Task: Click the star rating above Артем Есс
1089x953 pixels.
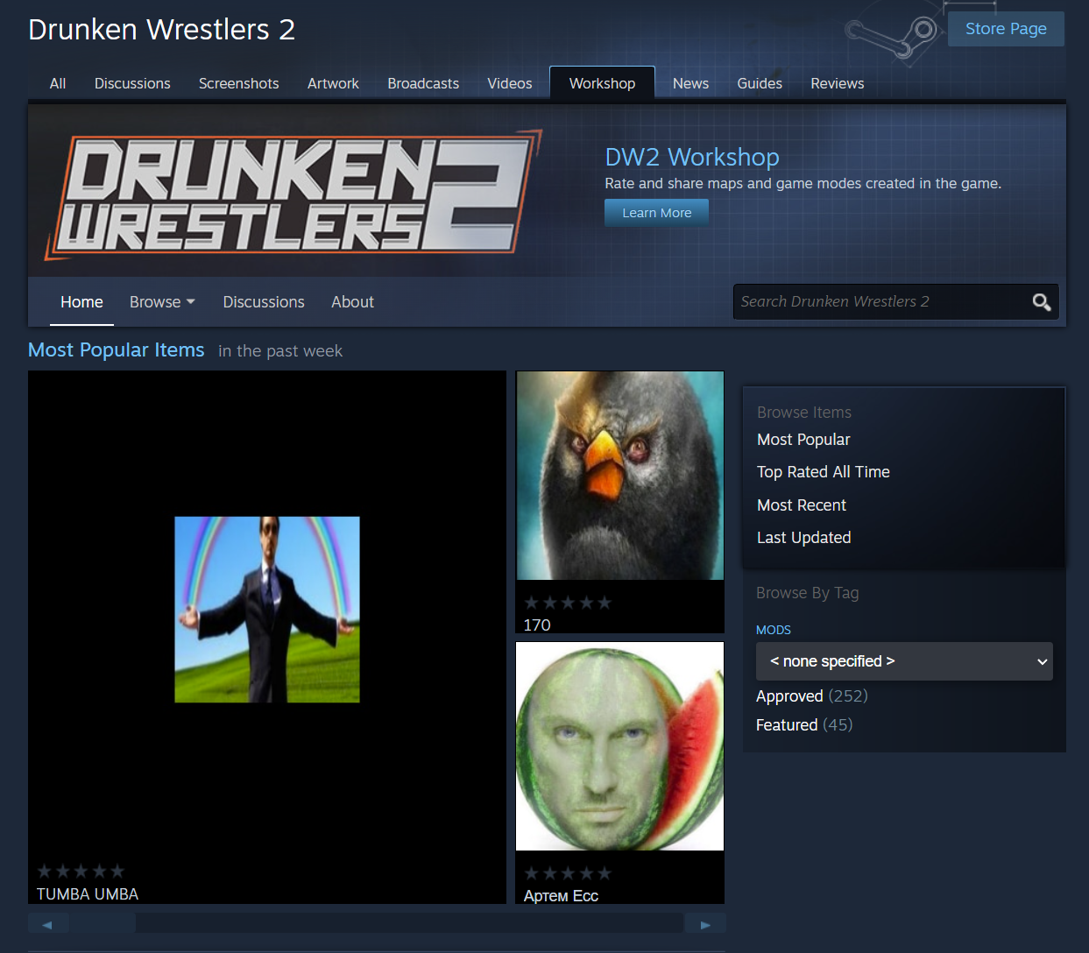Action: (568, 873)
